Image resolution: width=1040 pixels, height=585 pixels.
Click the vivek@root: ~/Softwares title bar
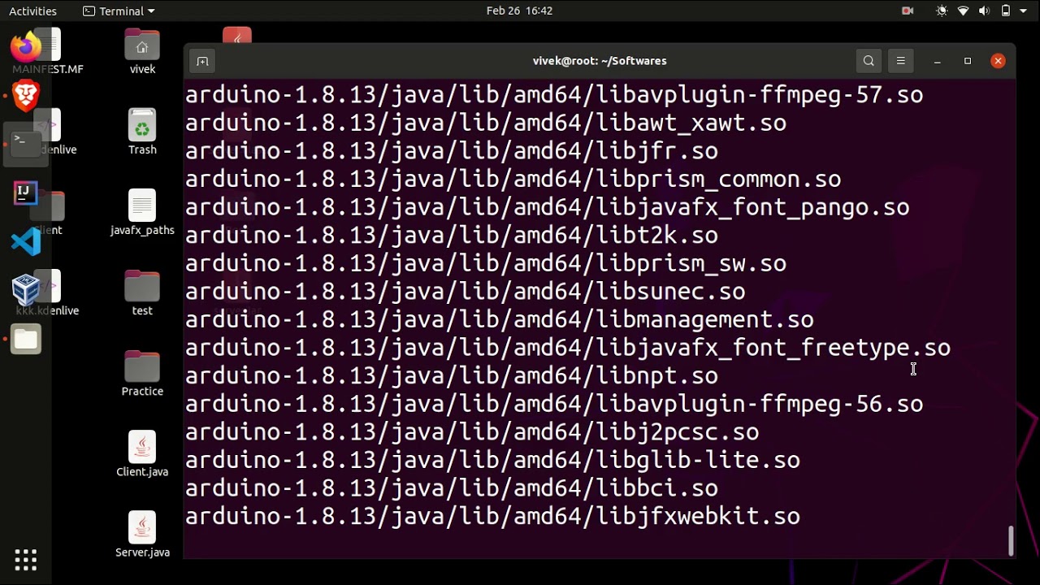coord(600,61)
